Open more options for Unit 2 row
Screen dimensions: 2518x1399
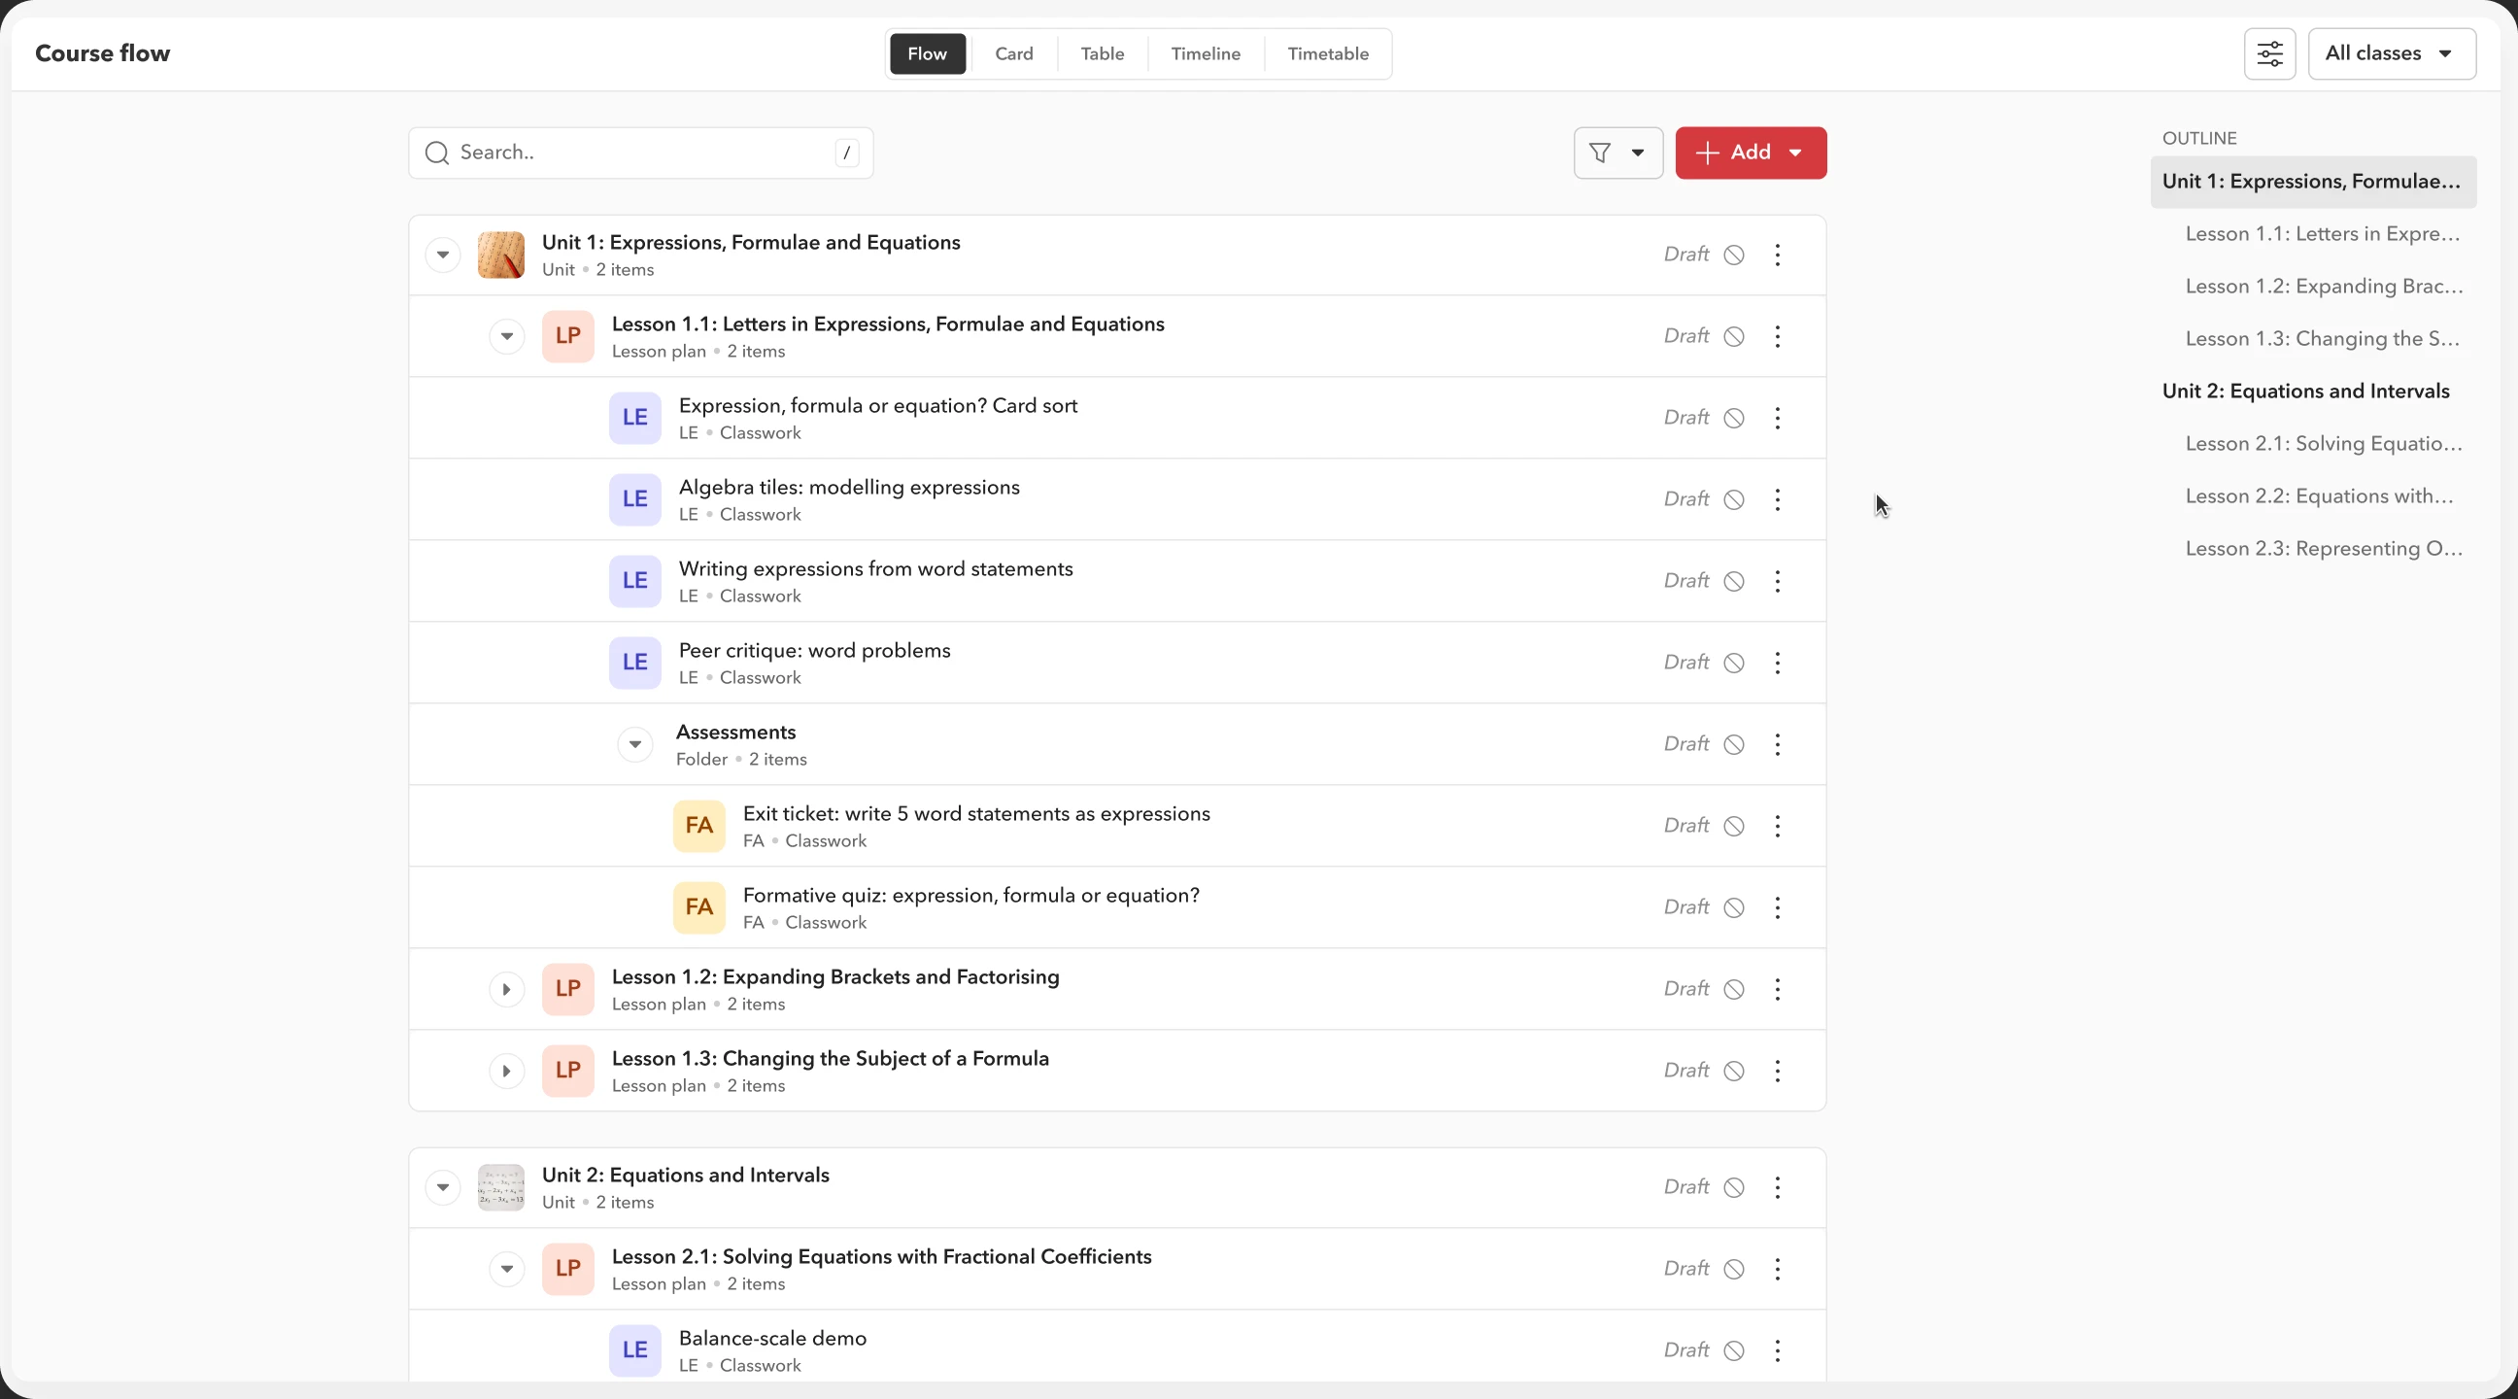[x=1777, y=1188]
